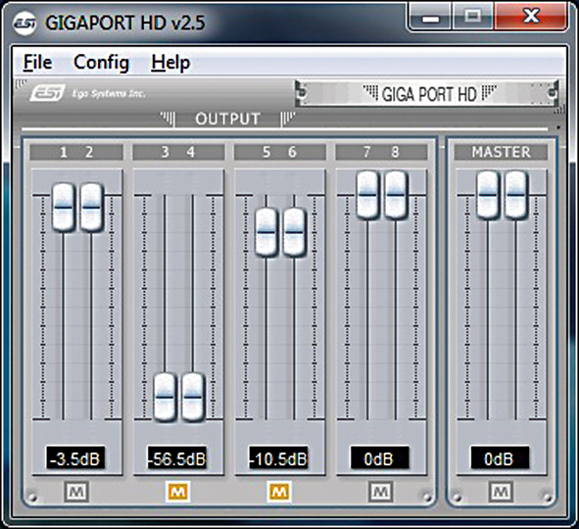Close the GIGAPORT HD window

[531, 16]
